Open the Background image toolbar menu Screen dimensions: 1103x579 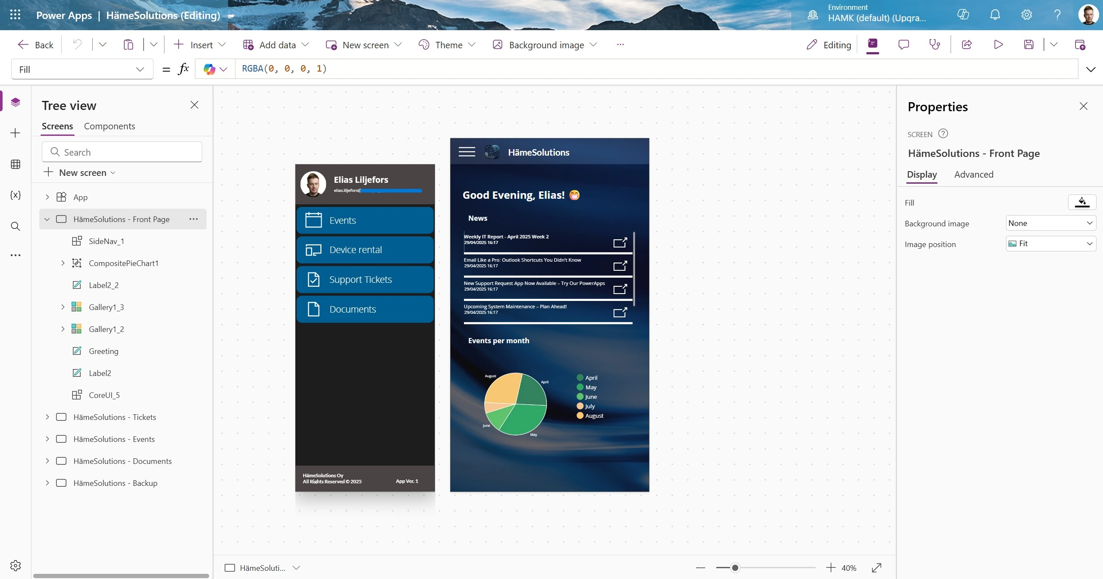(x=545, y=44)
